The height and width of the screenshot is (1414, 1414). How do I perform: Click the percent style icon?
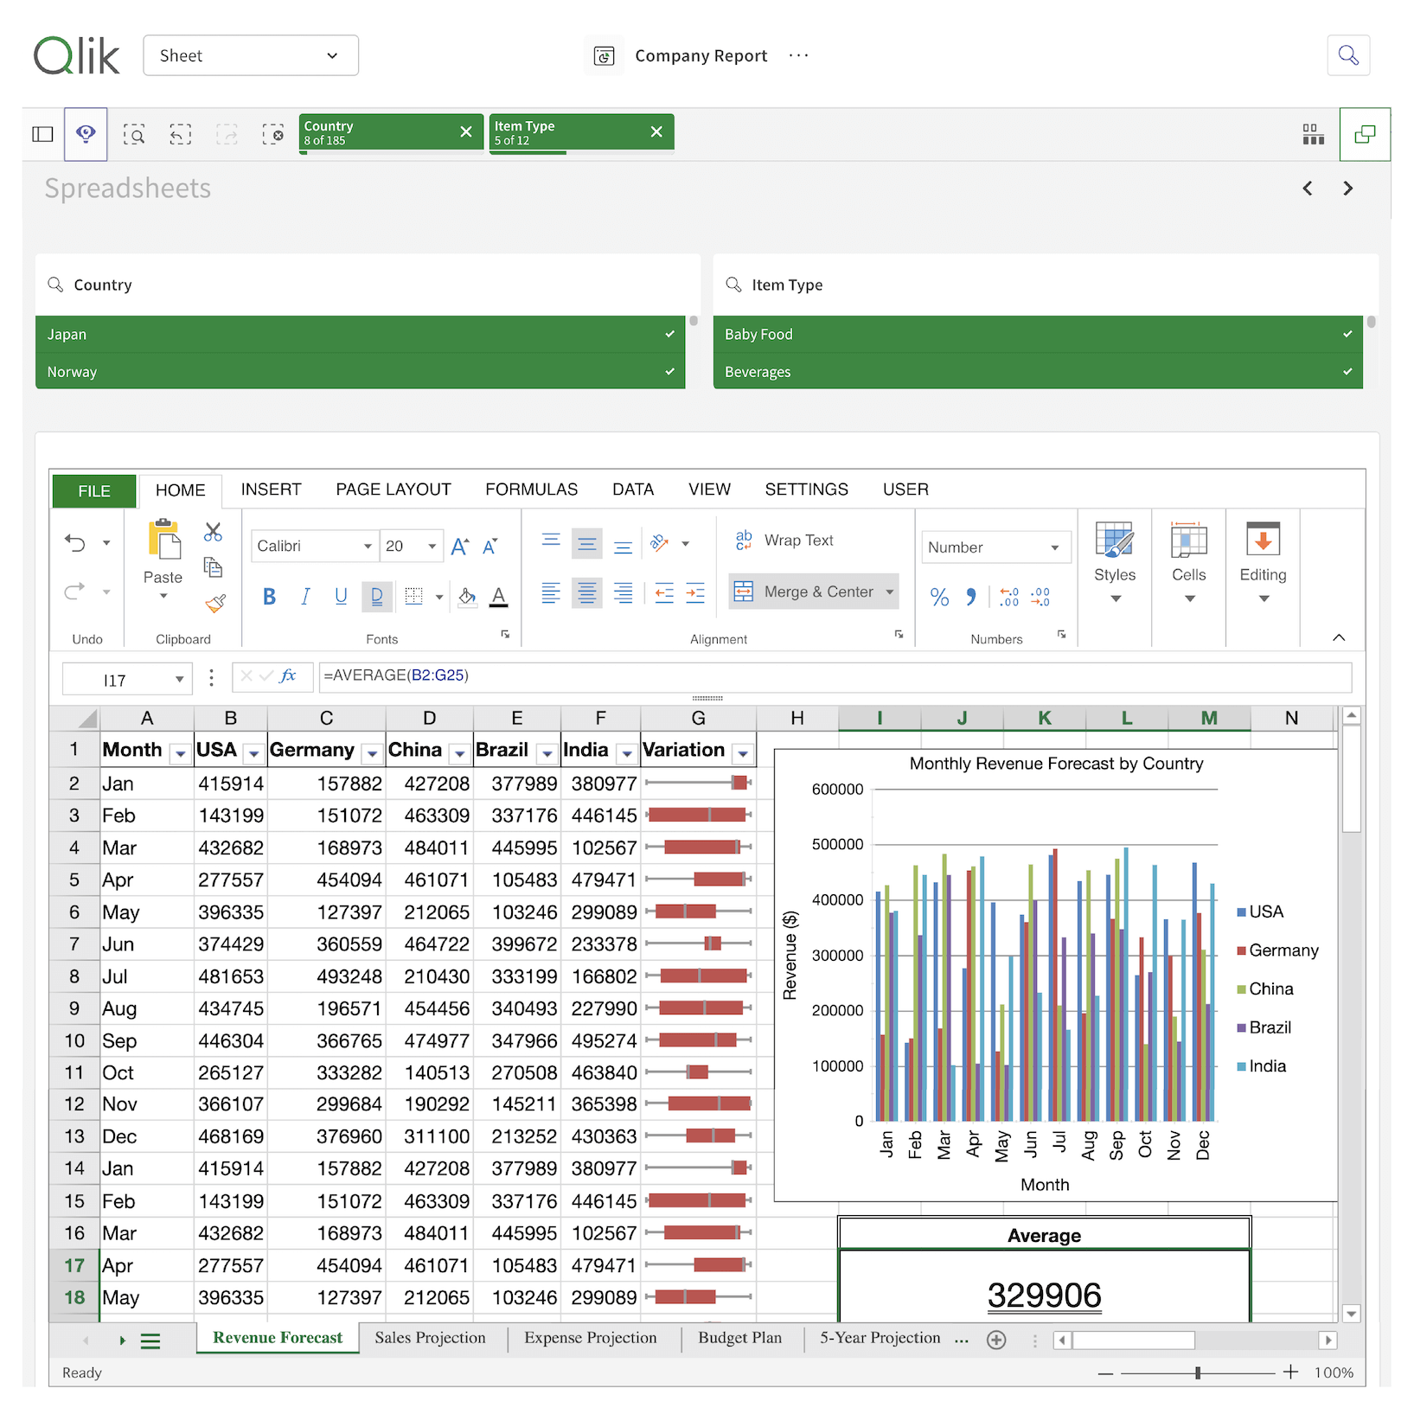coord(939,597)
